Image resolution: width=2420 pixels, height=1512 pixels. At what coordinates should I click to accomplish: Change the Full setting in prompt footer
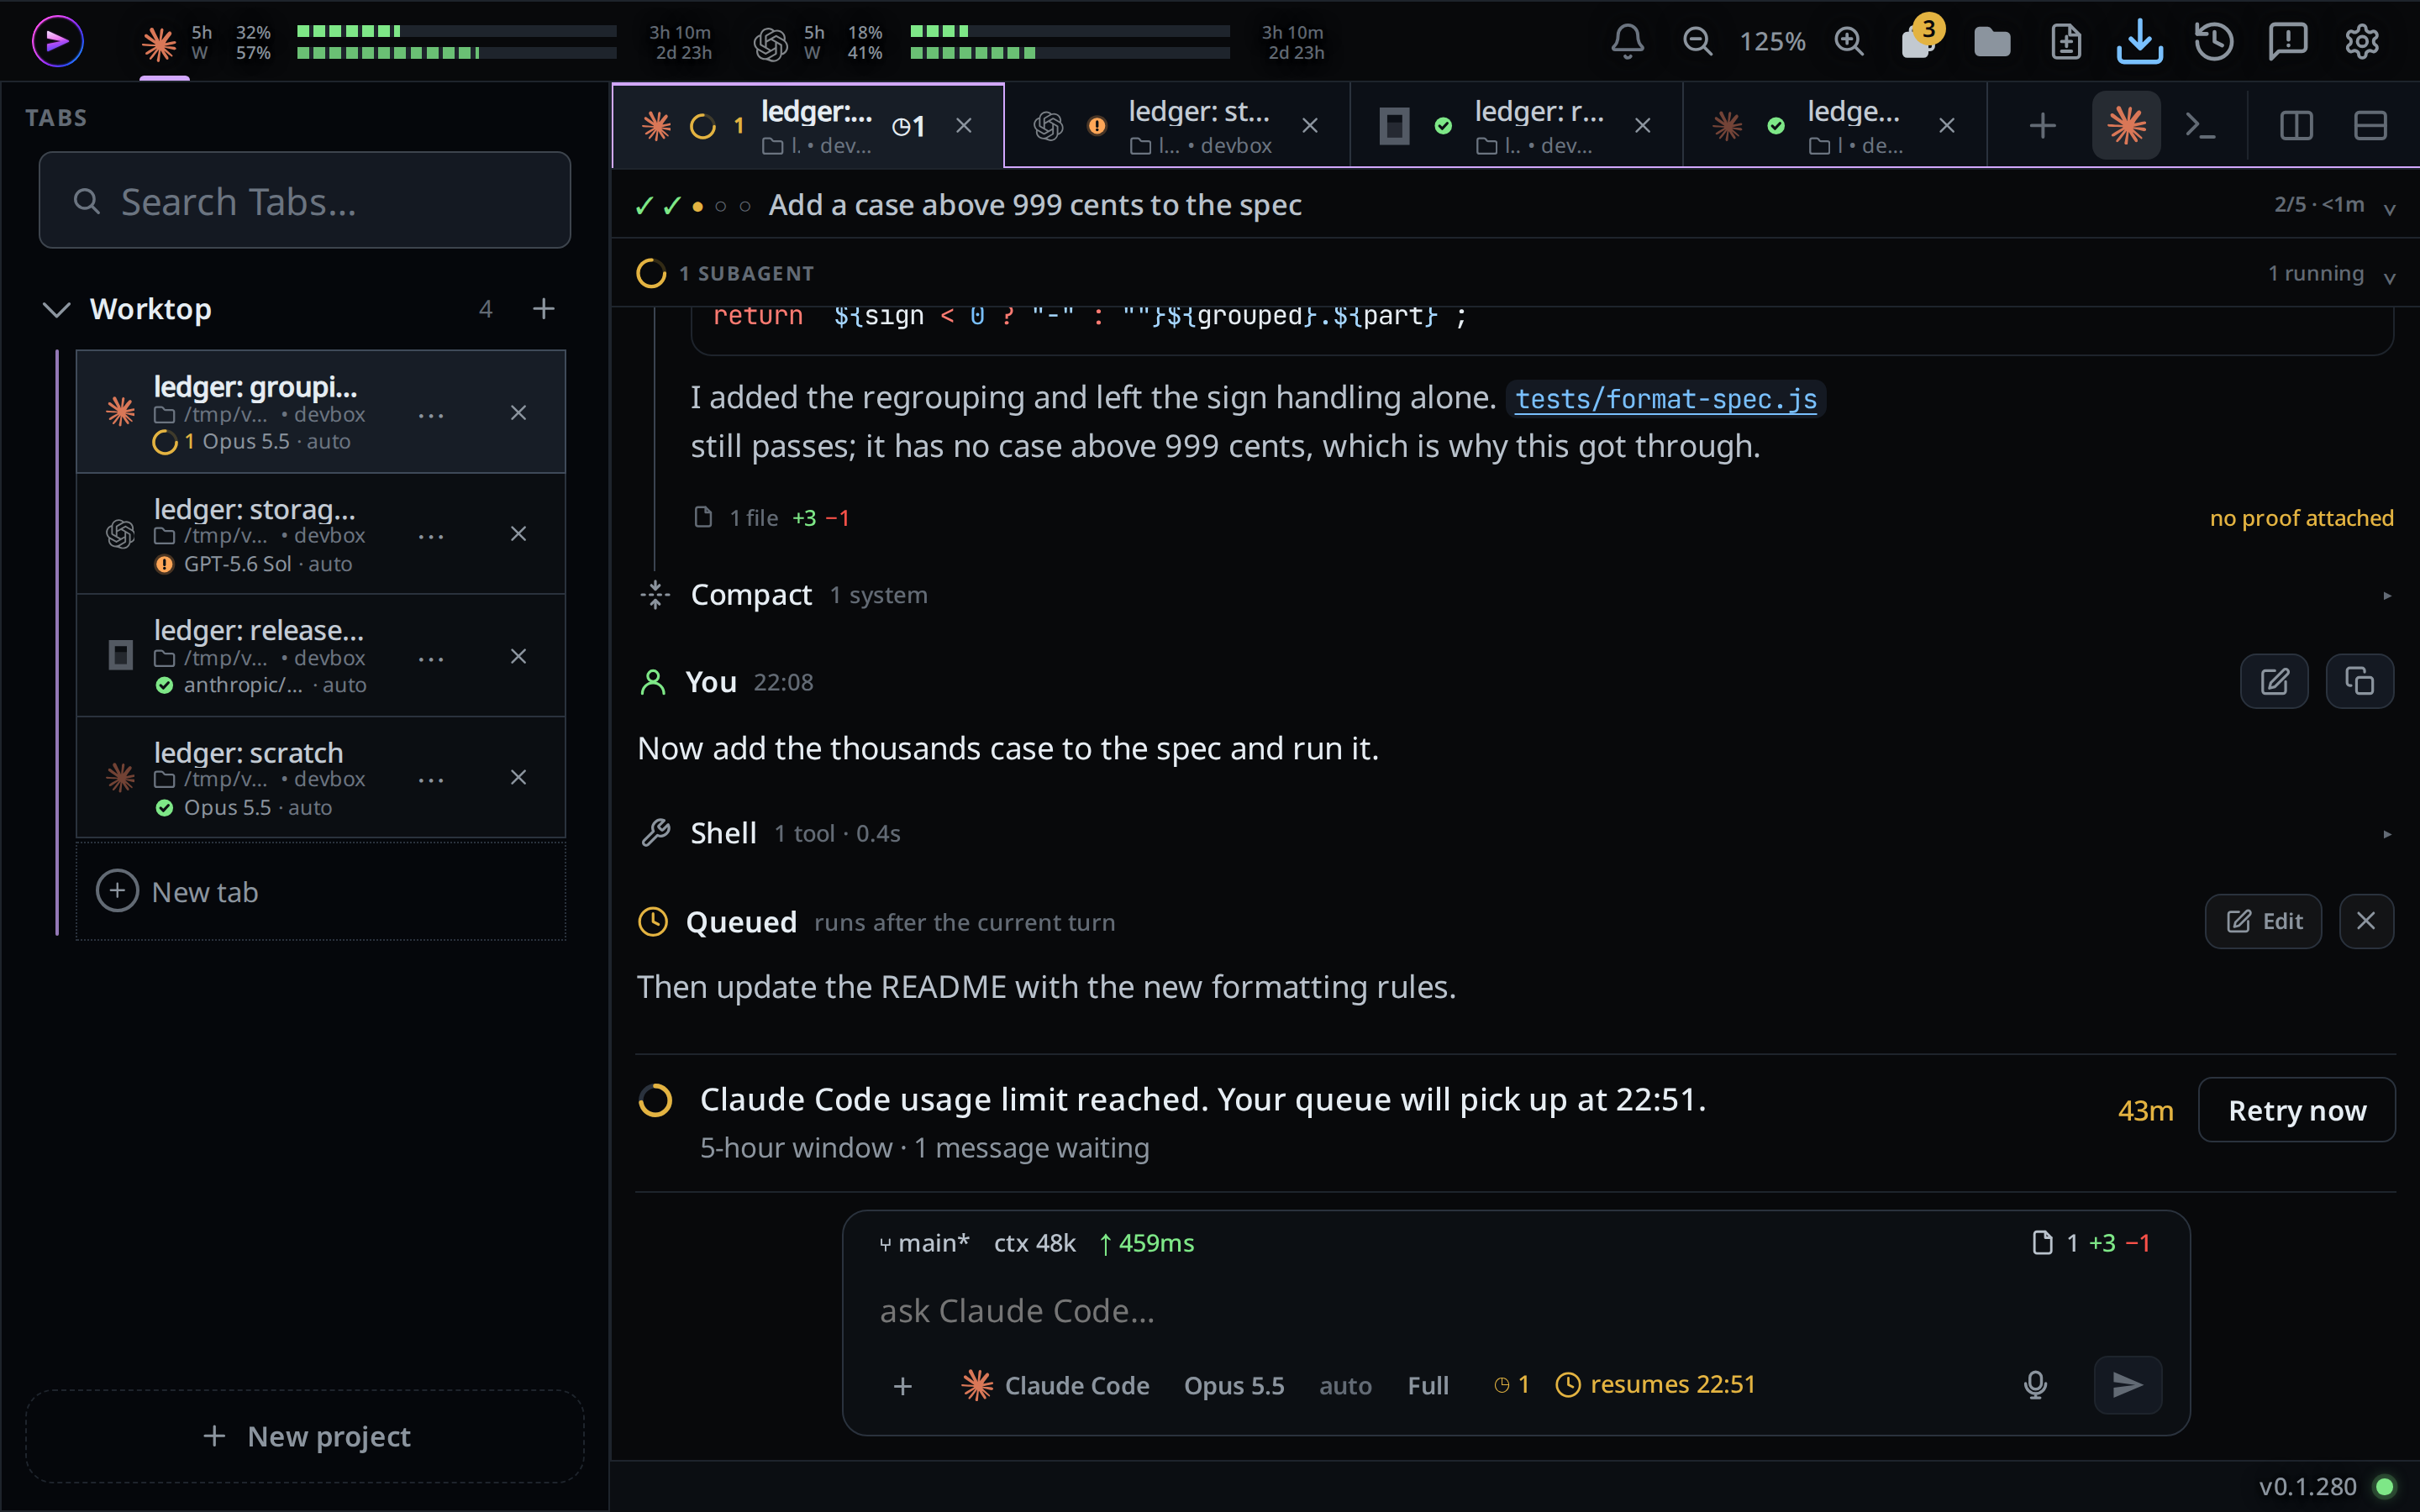(x=1427, y=1385)
